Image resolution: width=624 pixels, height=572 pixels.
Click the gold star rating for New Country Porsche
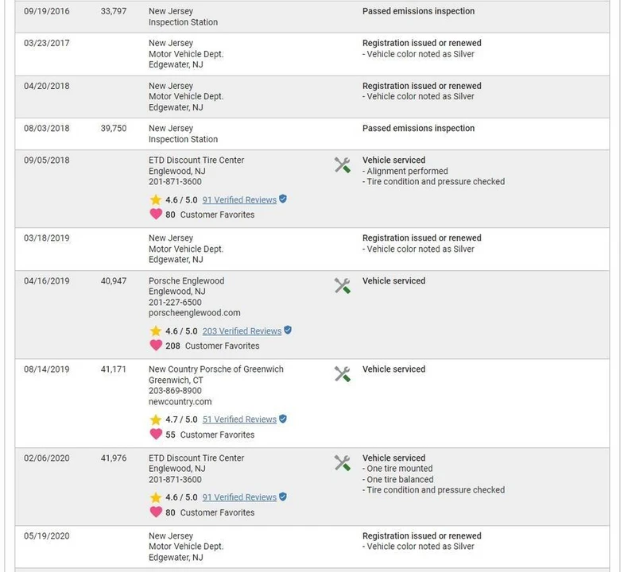tap(156, 419)
